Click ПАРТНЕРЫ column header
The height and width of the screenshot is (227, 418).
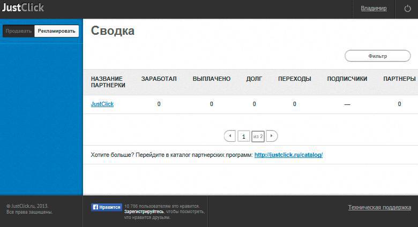coord(399,79)
